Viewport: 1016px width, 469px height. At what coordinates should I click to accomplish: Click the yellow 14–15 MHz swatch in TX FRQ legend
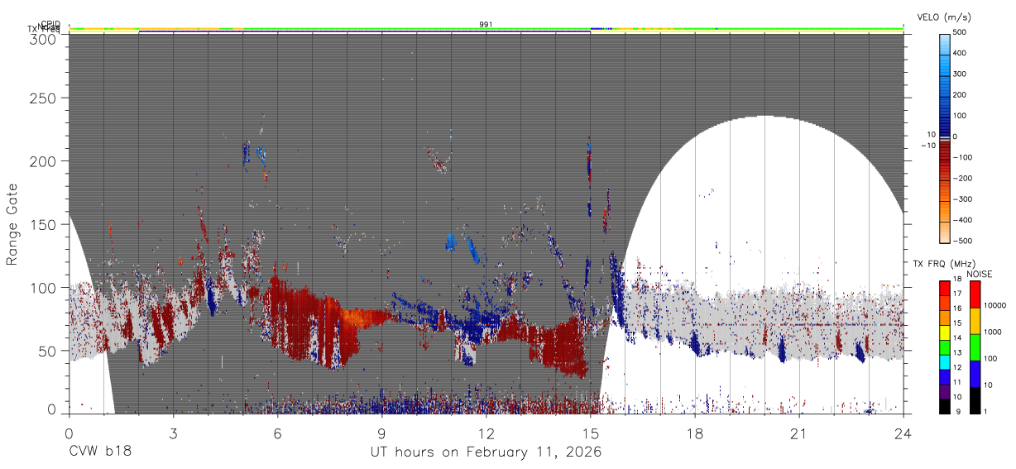945,333
